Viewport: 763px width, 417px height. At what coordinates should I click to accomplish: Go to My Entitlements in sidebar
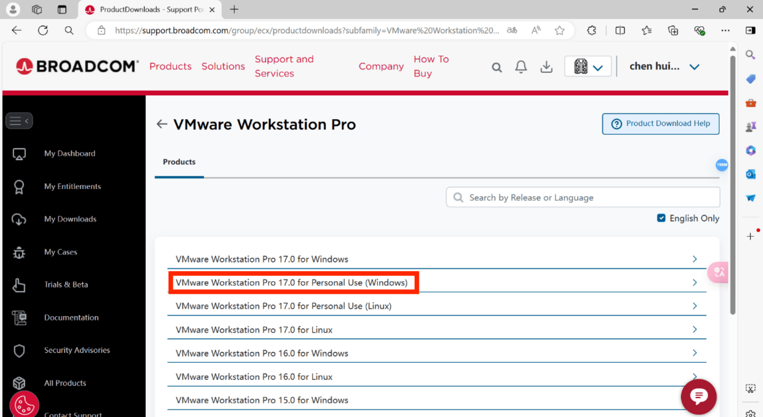tap(72, 186)
